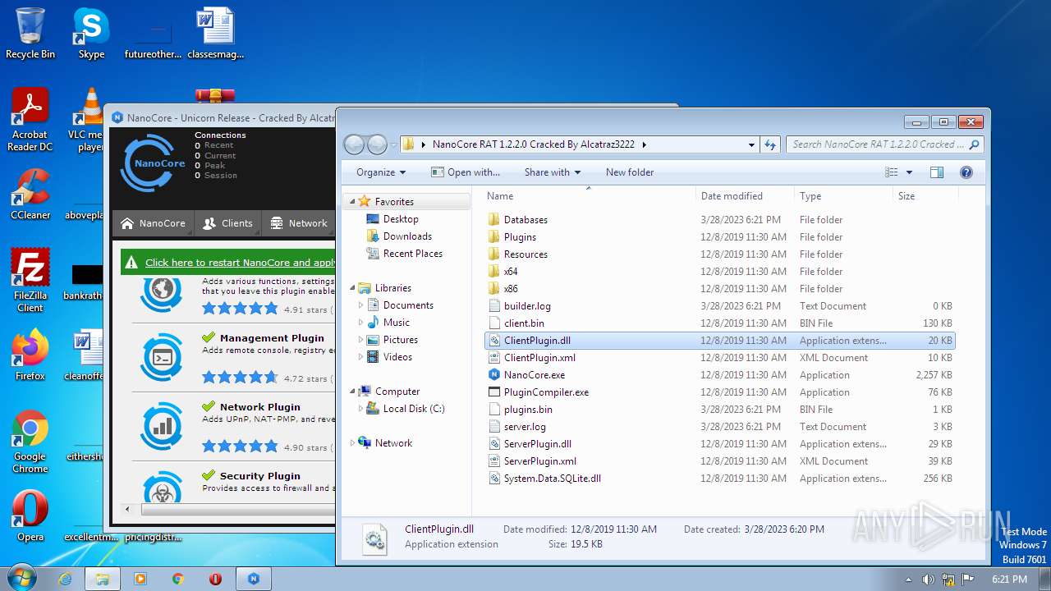Click the restart NanoCore link

click(240, 263)
